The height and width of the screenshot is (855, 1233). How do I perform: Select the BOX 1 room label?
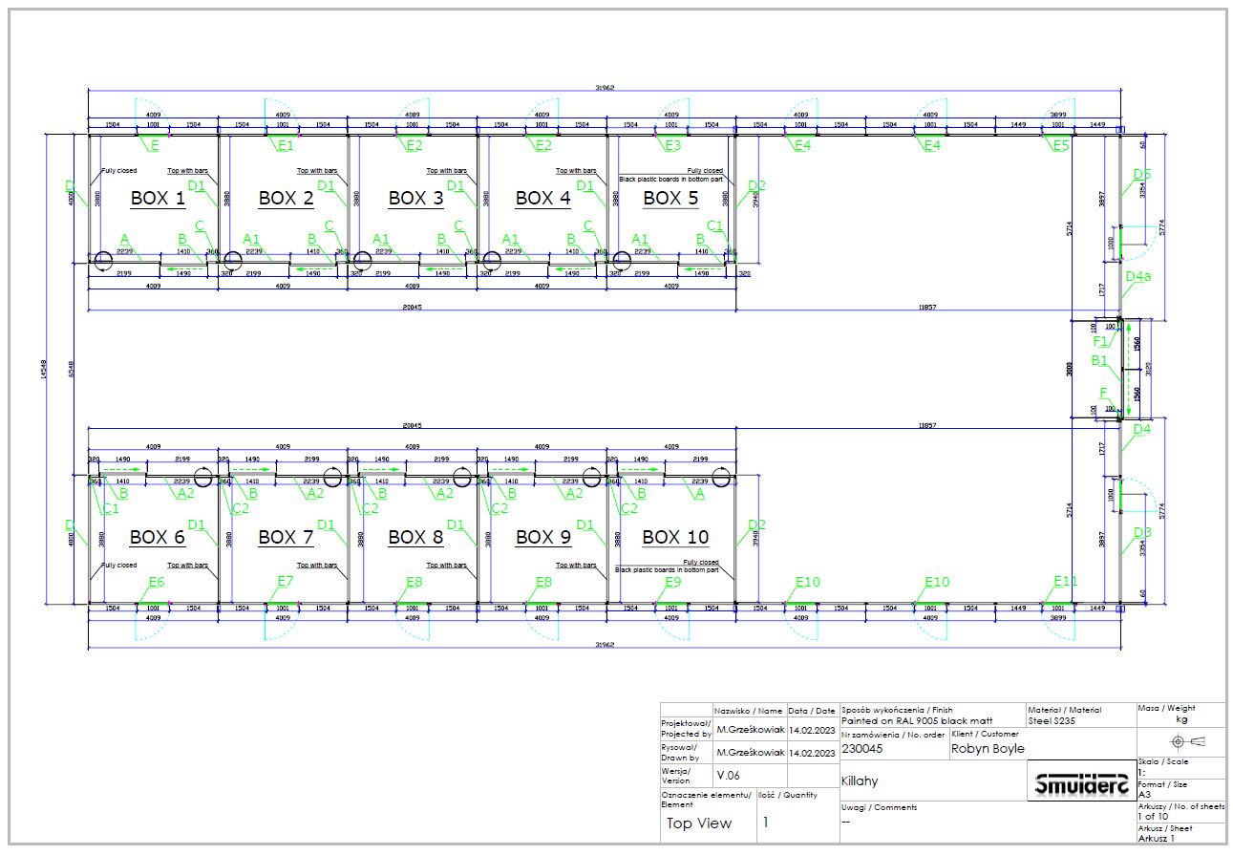(158, 199)
